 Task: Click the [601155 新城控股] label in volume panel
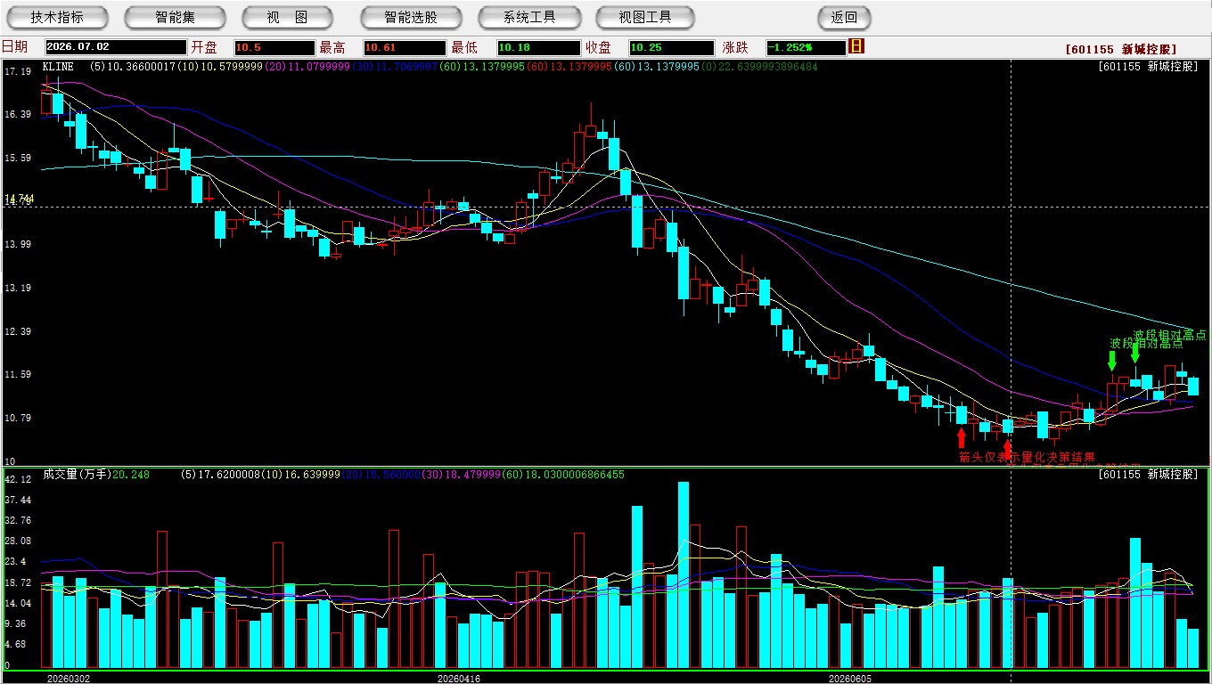(x=1149, y=475)
